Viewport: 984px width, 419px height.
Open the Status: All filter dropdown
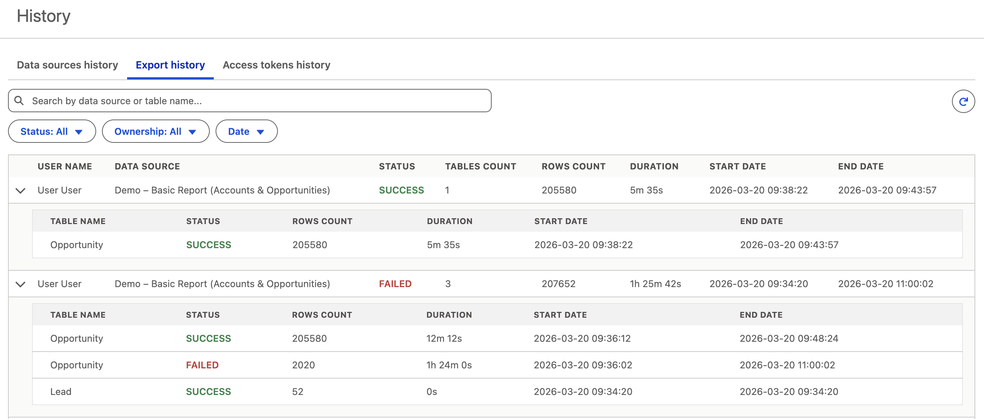(x=52, y=132)
